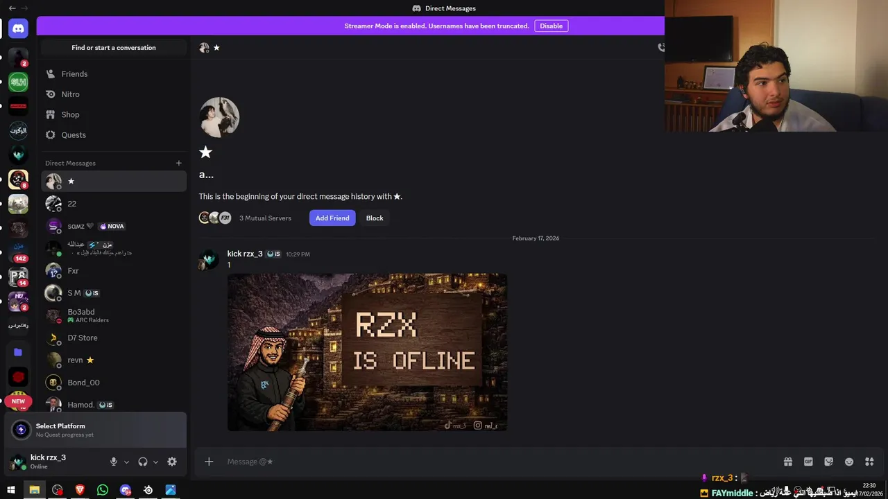Open the green SLH server icon
Viewport: 888px width, 499px height.
pyautogui.click(x=19, y=82)
